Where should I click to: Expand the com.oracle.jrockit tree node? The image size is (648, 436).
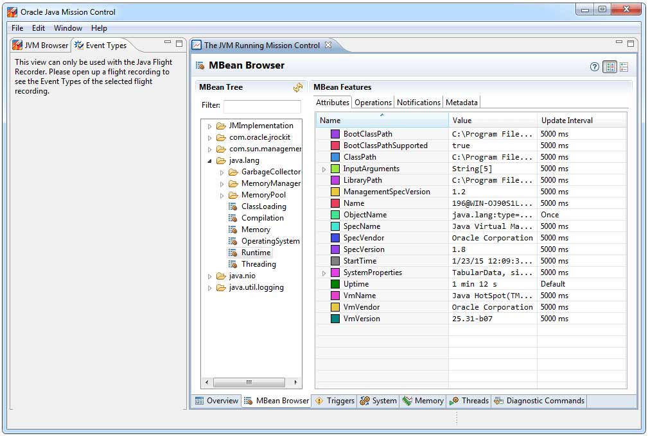tap(209, 138)
